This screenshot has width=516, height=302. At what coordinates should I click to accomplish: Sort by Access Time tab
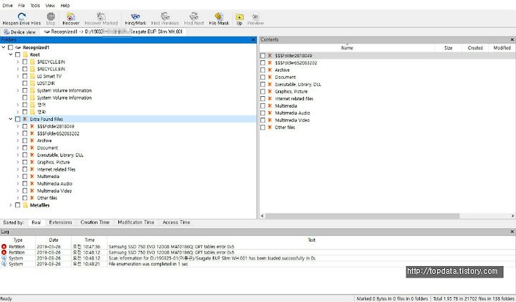(x=176, y=222)
